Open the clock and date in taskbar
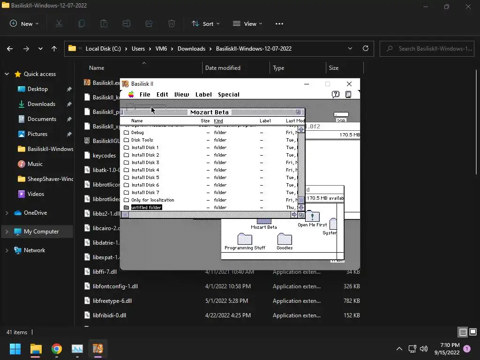The width and height of the screenshot is (480, 360). 447,349
